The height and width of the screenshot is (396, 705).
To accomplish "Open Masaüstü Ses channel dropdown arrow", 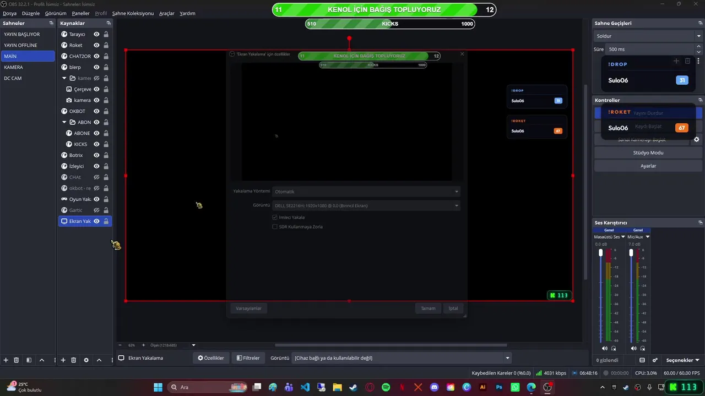I will (x=623, y=237).
